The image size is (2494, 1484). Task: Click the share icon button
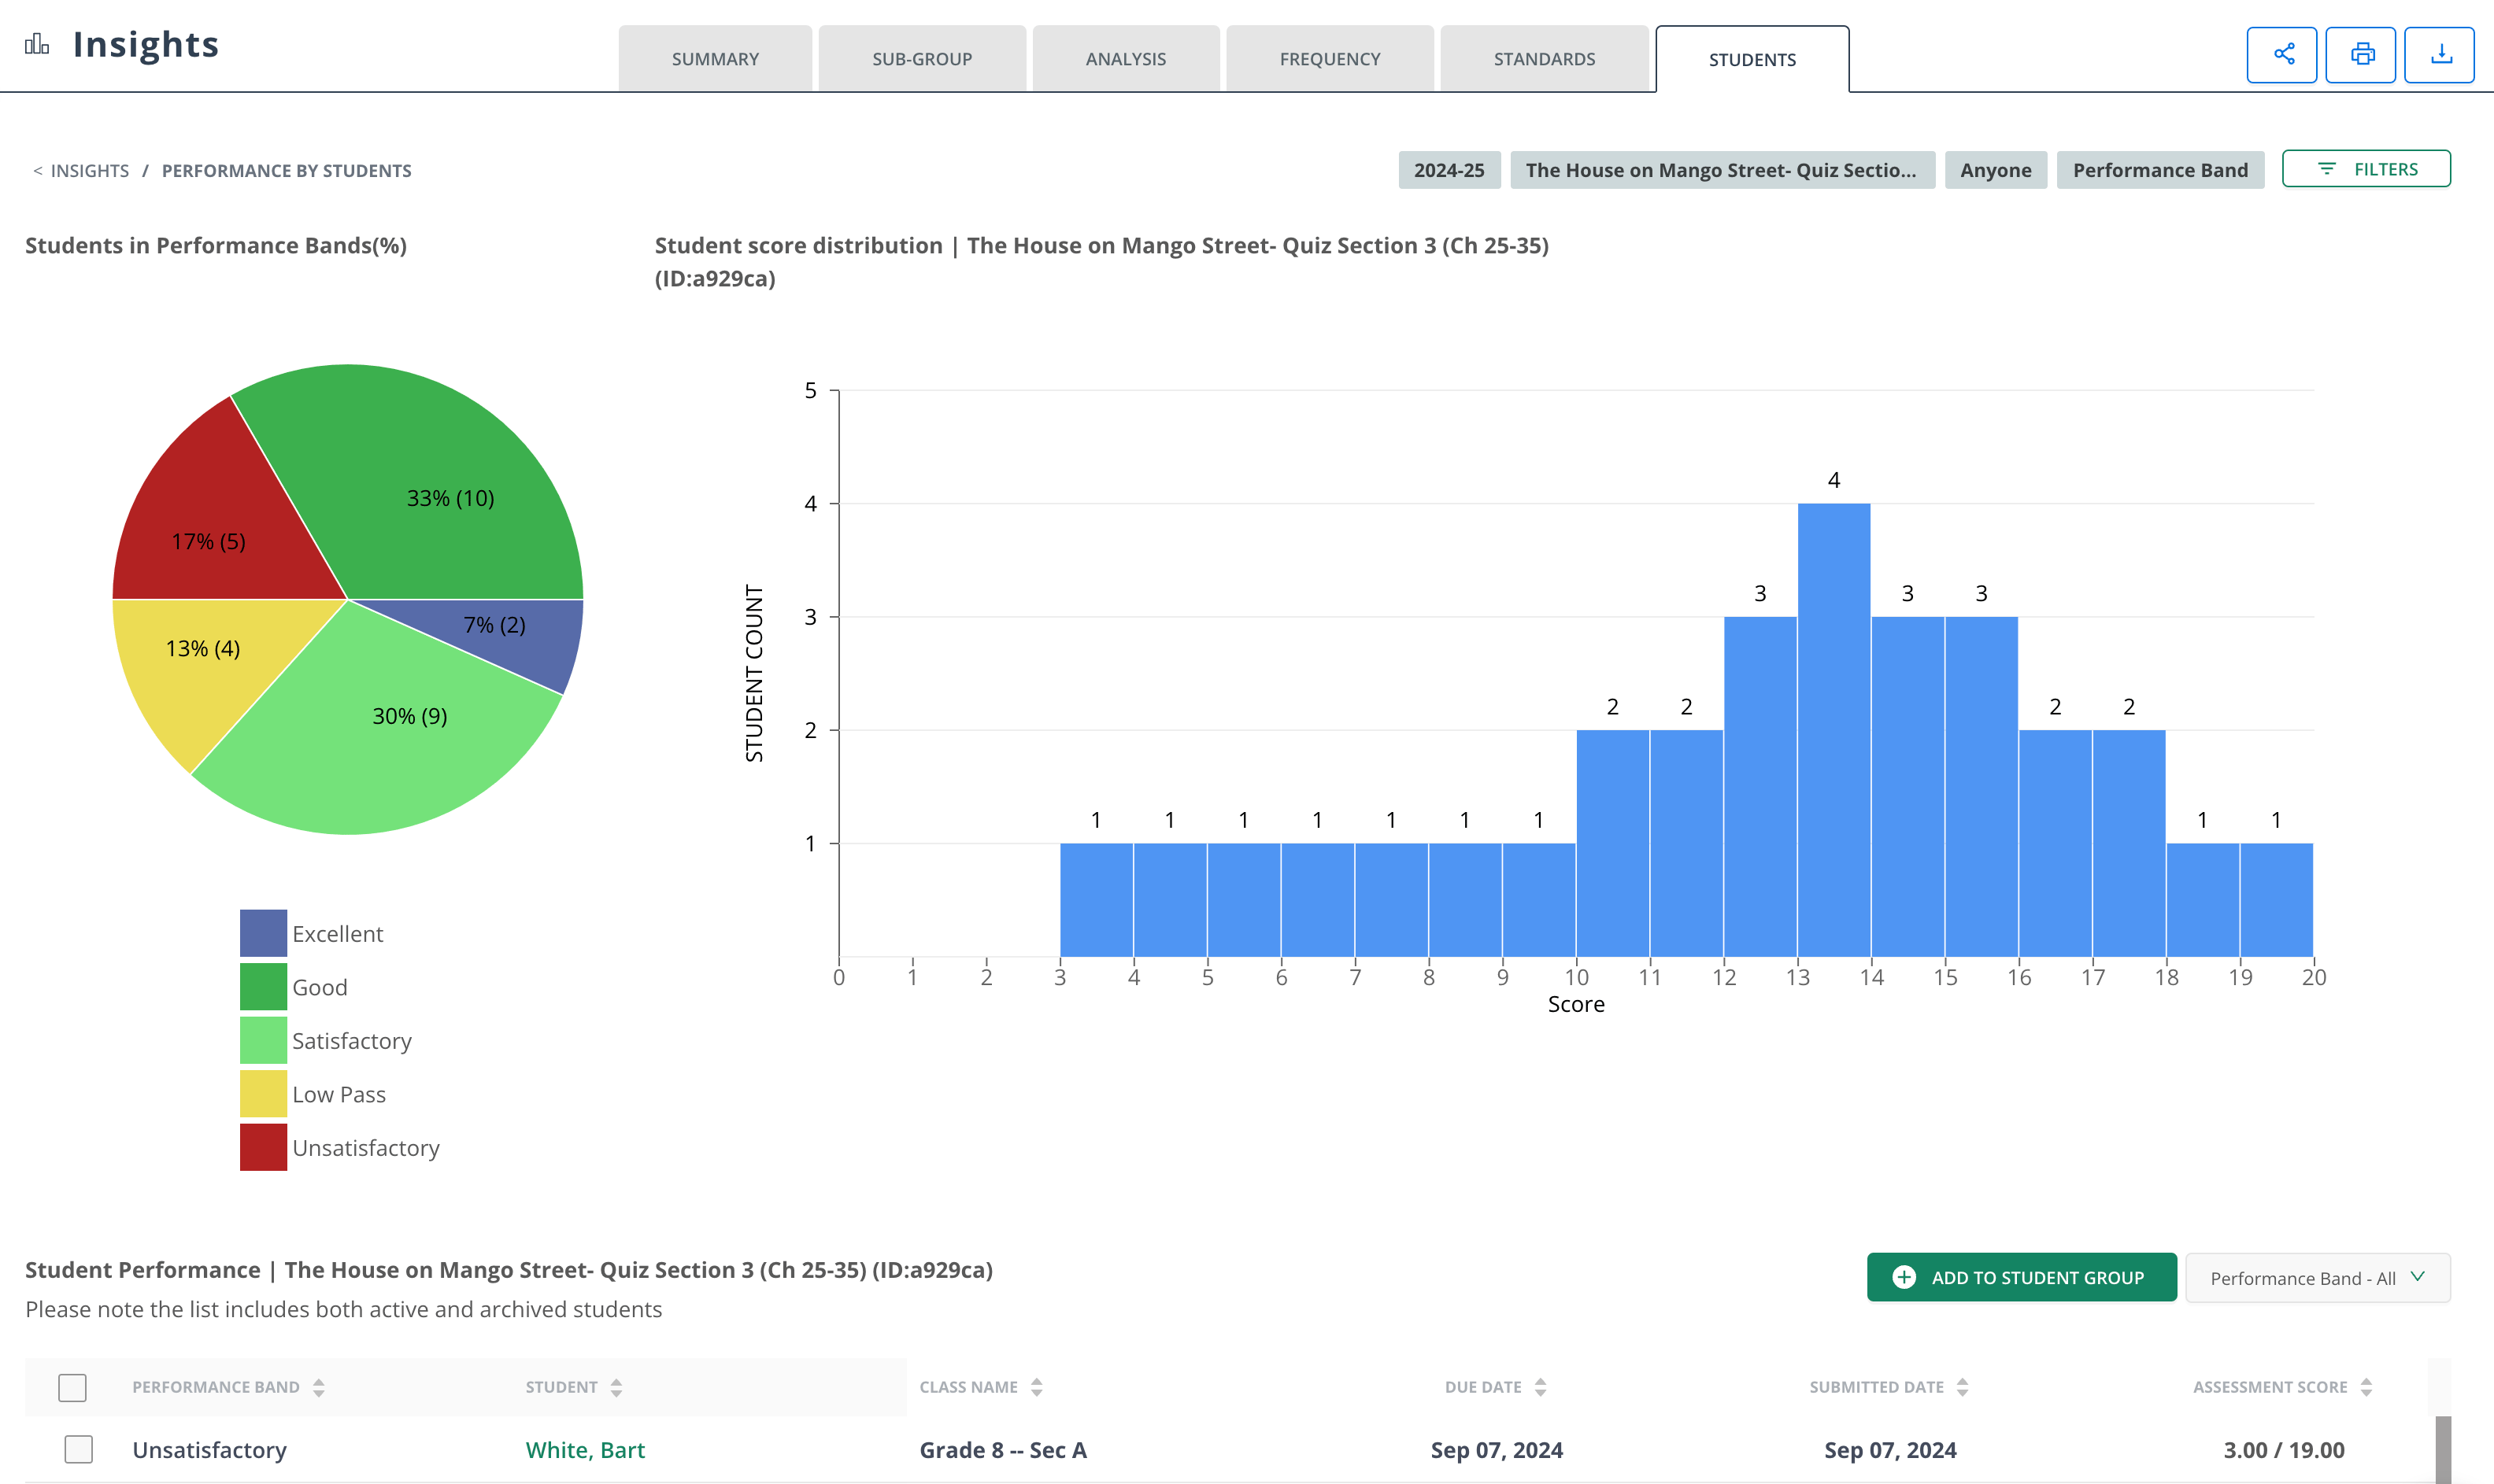(x=2281, y=55)
